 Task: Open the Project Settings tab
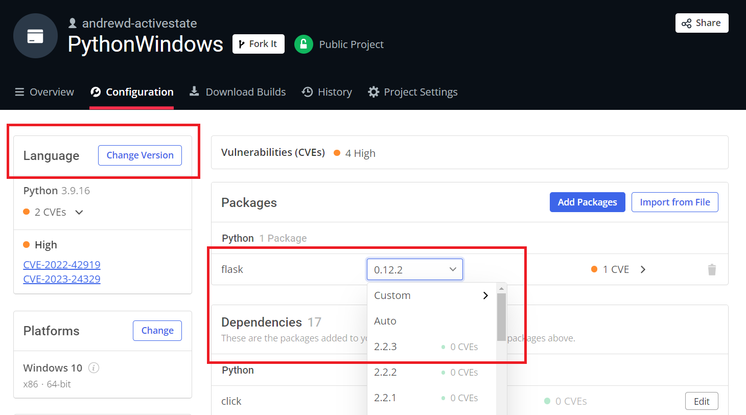(x=413, y=92)
